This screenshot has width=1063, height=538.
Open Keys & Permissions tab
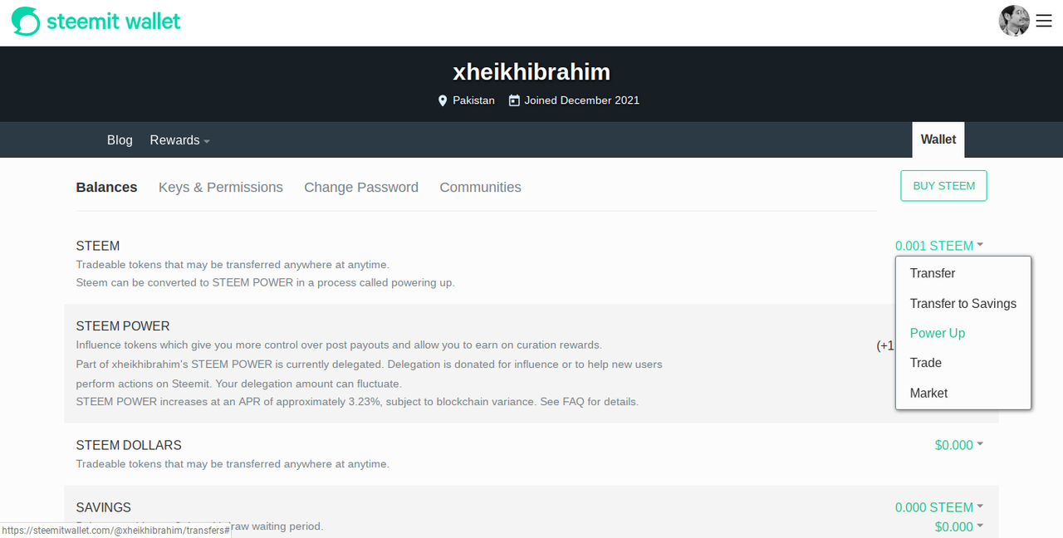221,188
